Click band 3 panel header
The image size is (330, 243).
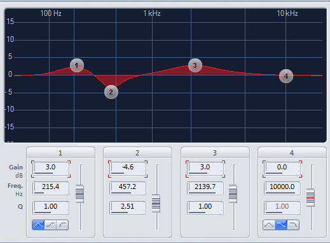pyautogui.click(x=215, y=153)
